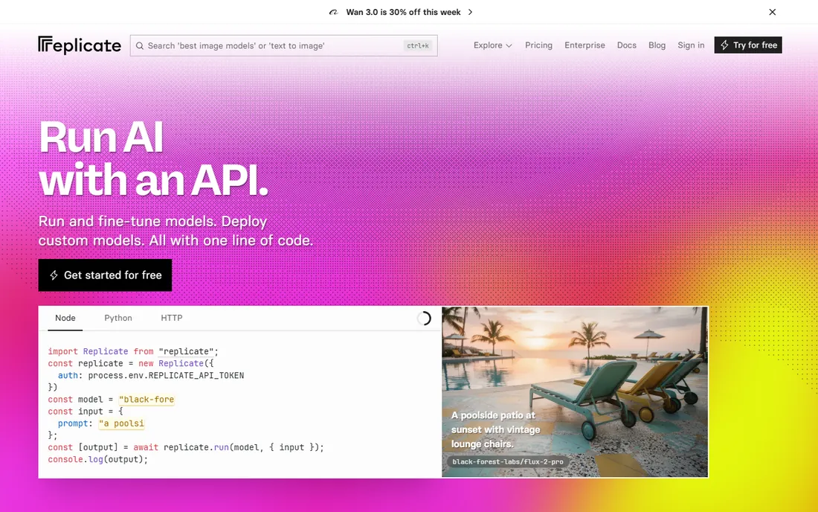The height and width of the screenshot is (512, 818).
Task: Open the Pricing page
Action: 538,45
